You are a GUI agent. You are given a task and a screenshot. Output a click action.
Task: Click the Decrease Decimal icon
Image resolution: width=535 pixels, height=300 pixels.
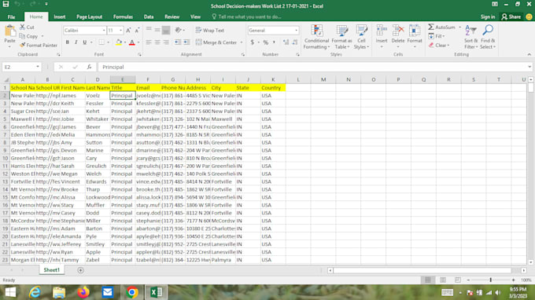click(295, 42)
